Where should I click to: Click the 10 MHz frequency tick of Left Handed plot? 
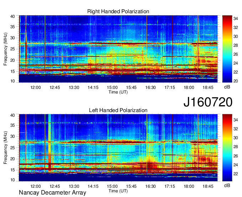13,180
